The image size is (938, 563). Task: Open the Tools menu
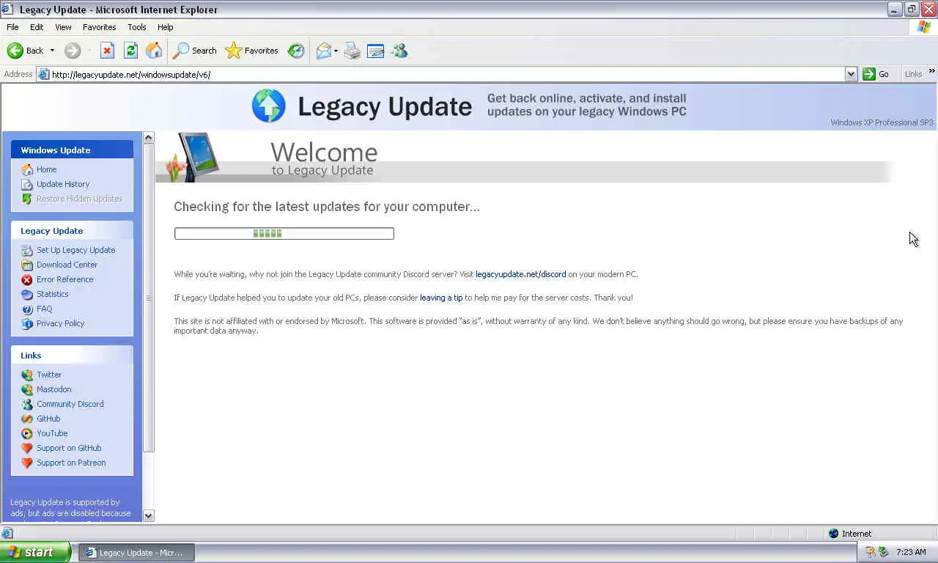pos(137,27)
